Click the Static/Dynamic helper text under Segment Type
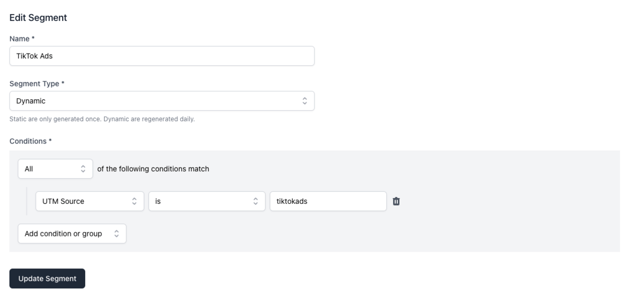This screenshot has height=301, width=631. click(102, 119)
